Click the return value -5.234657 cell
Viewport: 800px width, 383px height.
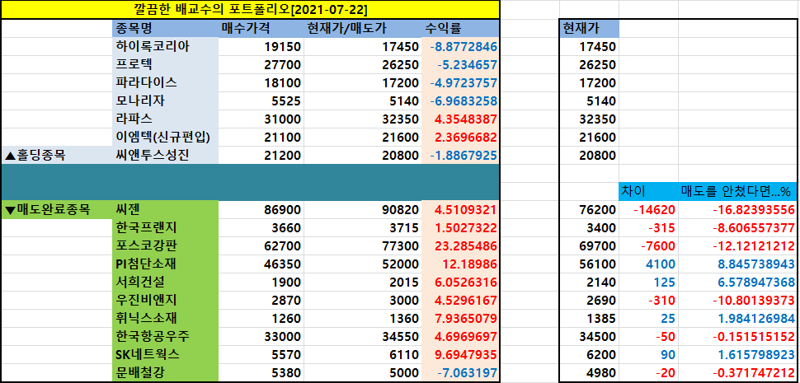(x=460, y=65)
